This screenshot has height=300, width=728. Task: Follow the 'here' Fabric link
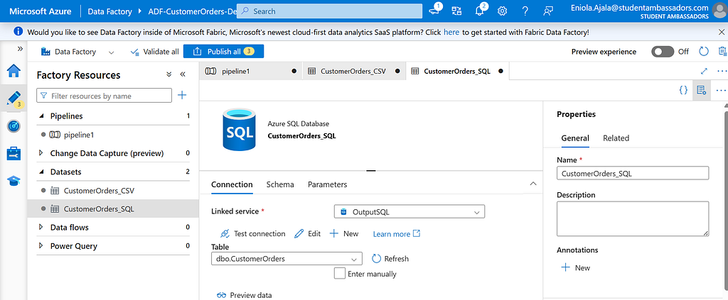[x=451, y=33]
